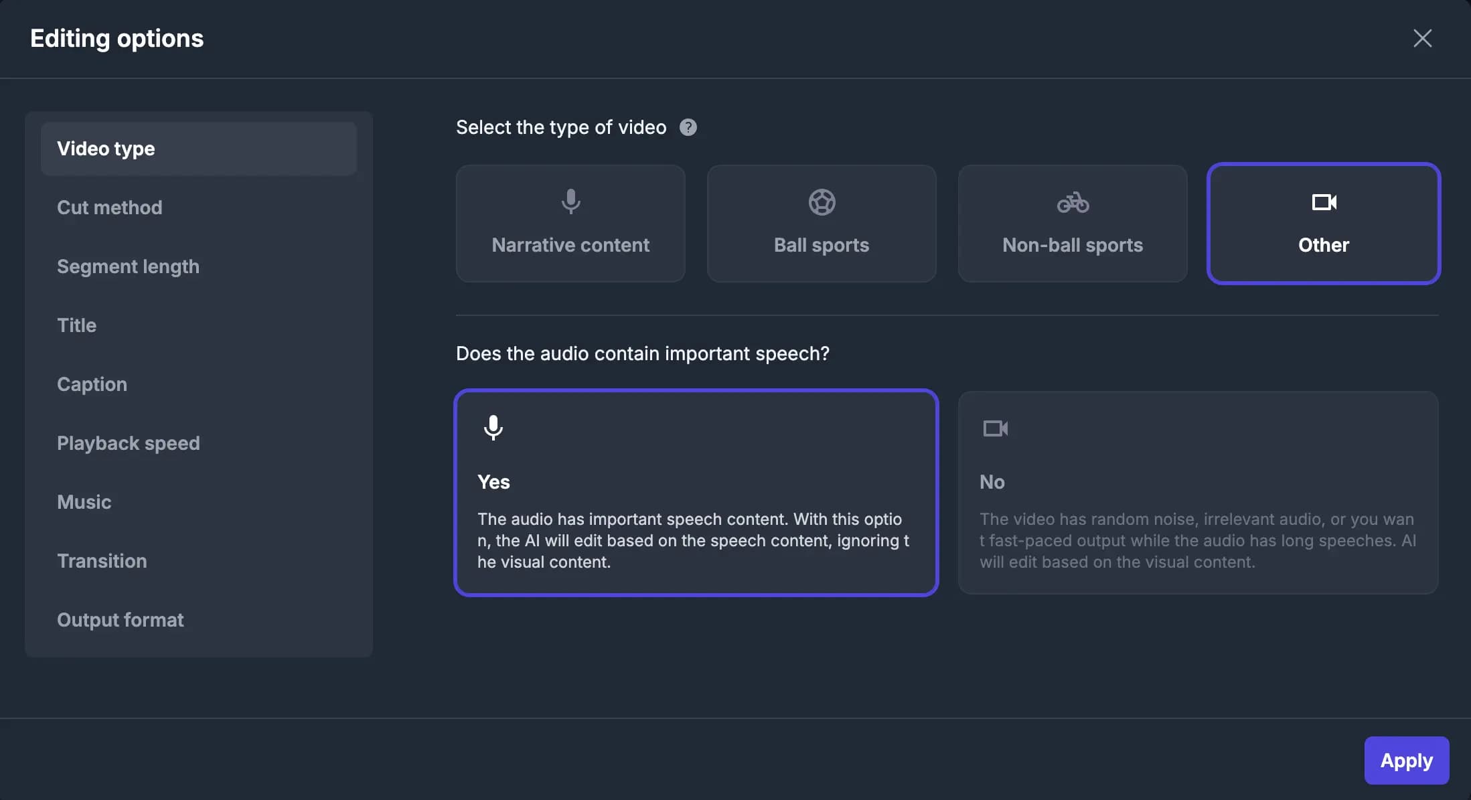This screenshot has width=1471, height=800.
Task: Click the microphone icon on Narrative content
Action: 570,202
